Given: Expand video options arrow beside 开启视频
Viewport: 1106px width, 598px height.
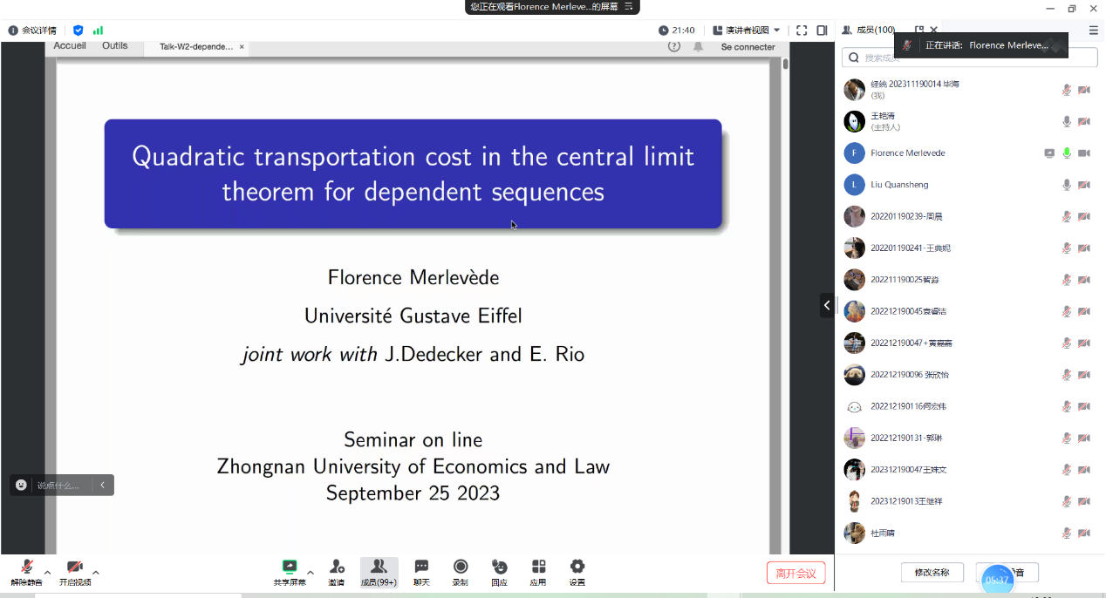Looking at the screenshot, I should pos(96,573).
